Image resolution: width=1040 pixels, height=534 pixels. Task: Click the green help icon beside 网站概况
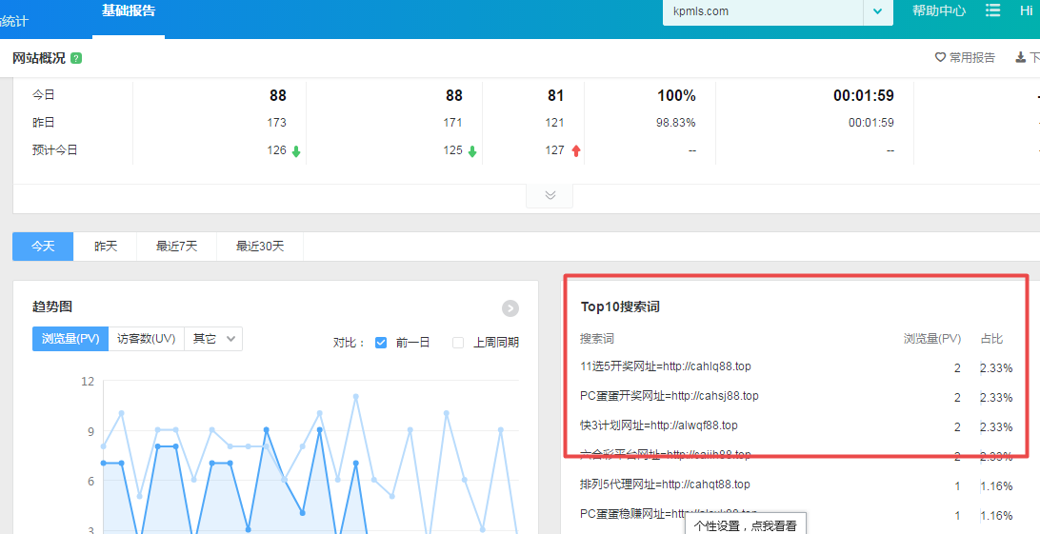(76, 58)
